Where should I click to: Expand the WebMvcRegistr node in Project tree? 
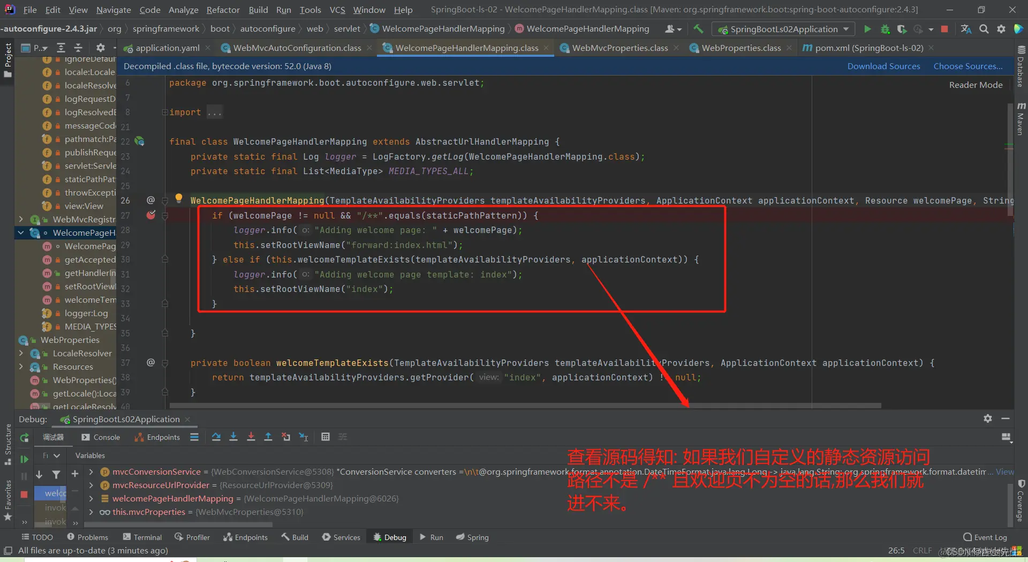coord(21,219)
